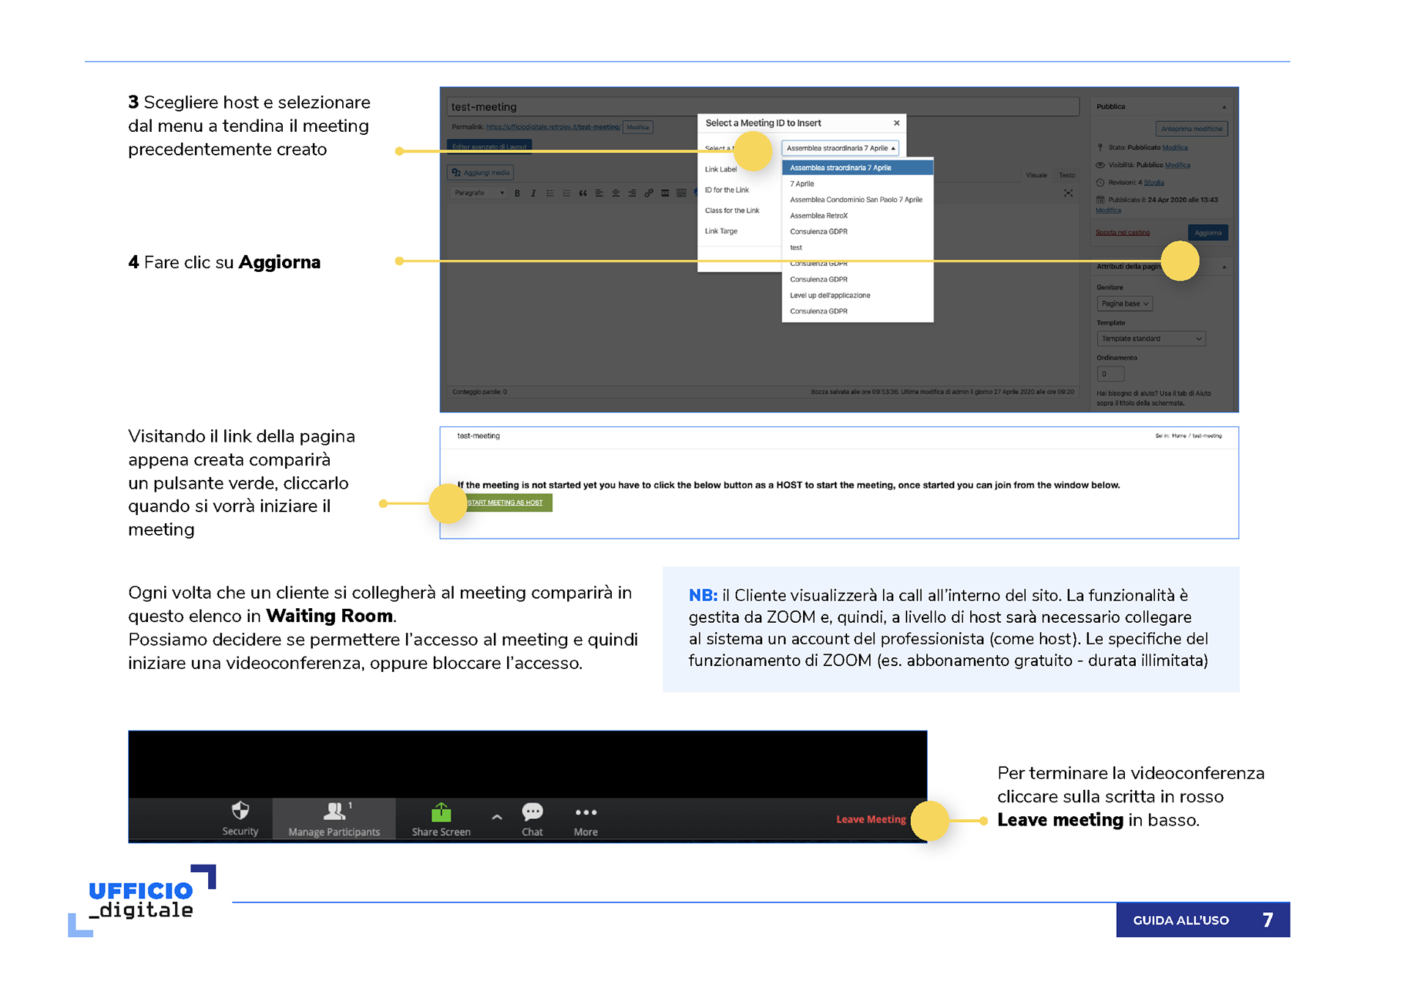
Task: Open the Pagina base dropdown
Action: point(1124,304)
